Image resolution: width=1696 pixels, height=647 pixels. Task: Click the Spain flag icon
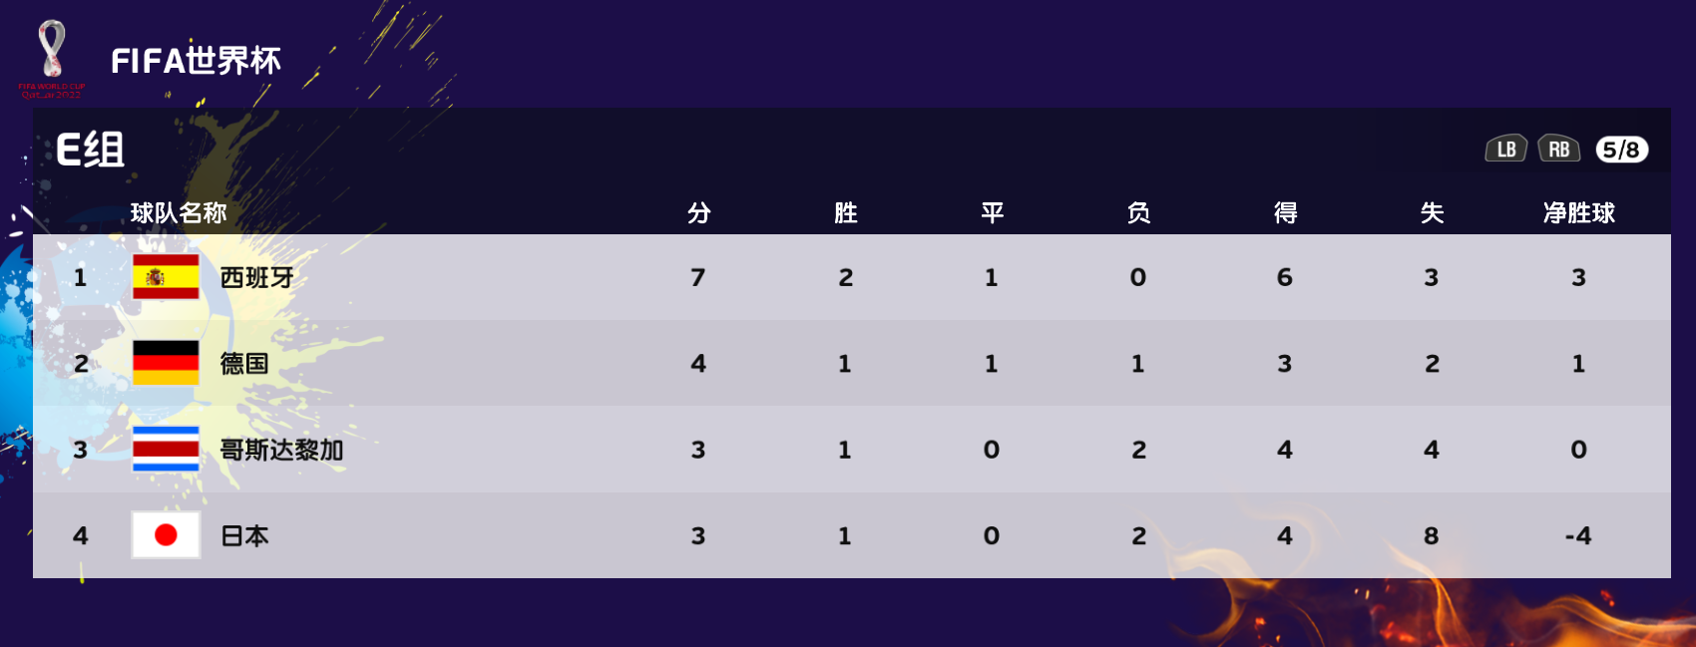[x=166, y=277]
